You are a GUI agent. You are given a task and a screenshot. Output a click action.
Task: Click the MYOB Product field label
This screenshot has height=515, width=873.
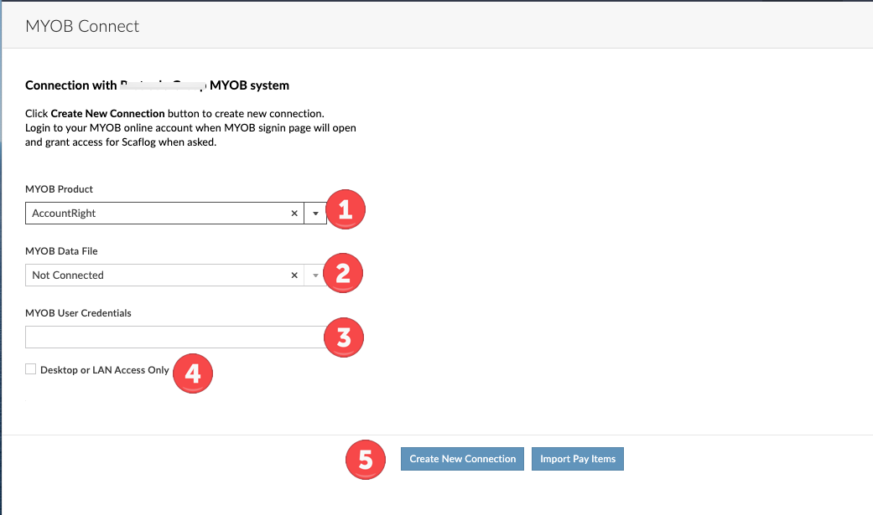point(59,189)
